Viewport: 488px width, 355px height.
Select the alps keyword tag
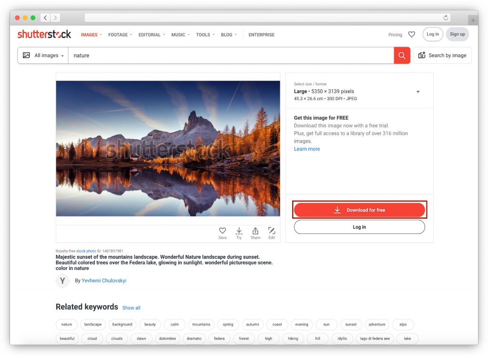[403, 325]
